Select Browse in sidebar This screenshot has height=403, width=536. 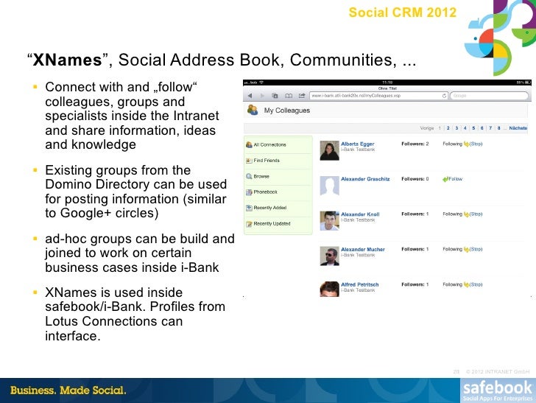(x=261, y=176)
